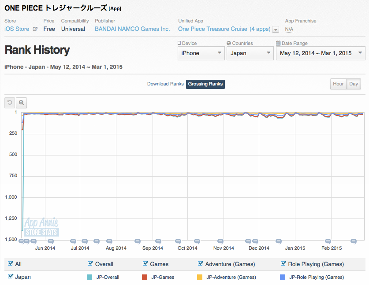
Task: Switch chart granularity to Hour
Action: [x=338, y=84]
